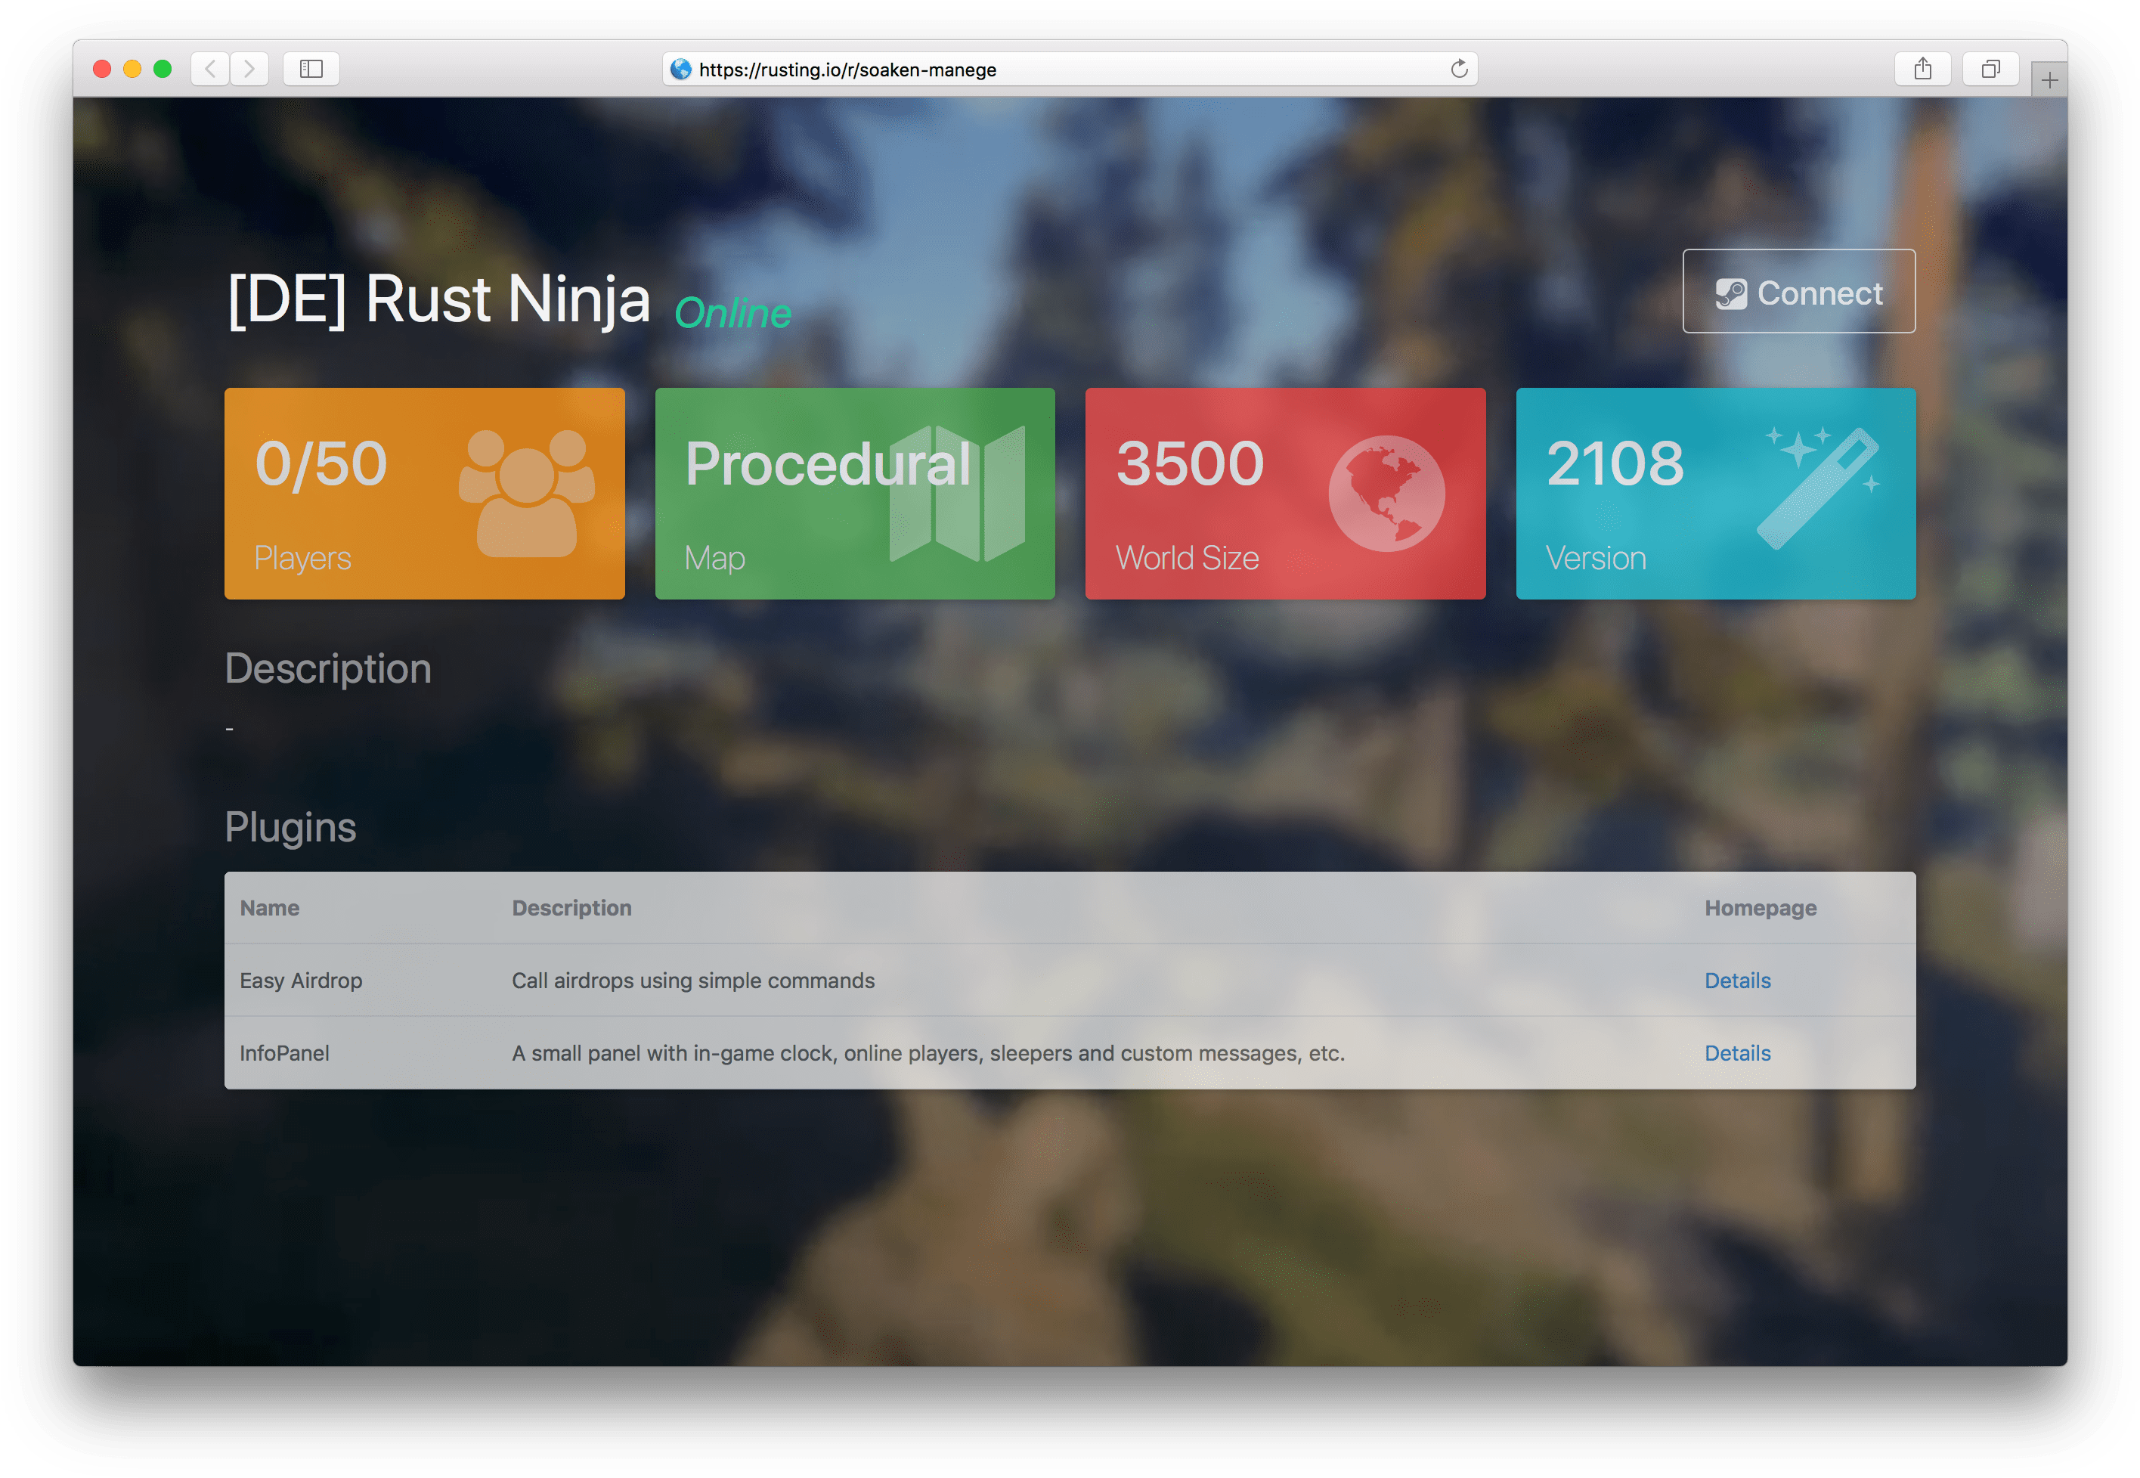The width and height of the screenshot is (2140, 1478).
Task: Click the share icon in the browser toolbar
Action: coord(1922,69)
